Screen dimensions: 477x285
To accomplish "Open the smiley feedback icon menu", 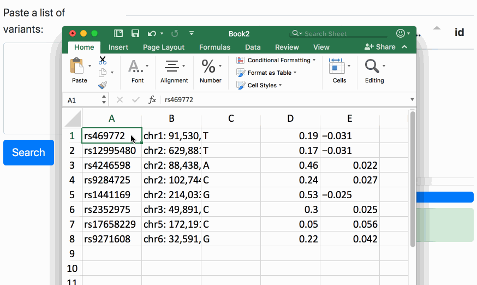I will coord(401,34).
